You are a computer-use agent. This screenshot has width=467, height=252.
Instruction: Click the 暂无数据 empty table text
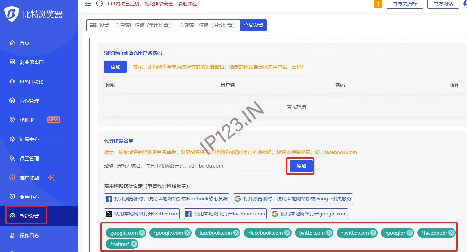[296, 106]
